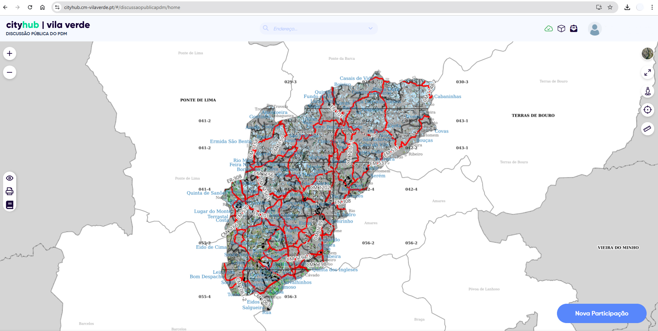This screenshot has width=658, height=331.
Task: Open the envelope messages icon
Action: (574, 29)
